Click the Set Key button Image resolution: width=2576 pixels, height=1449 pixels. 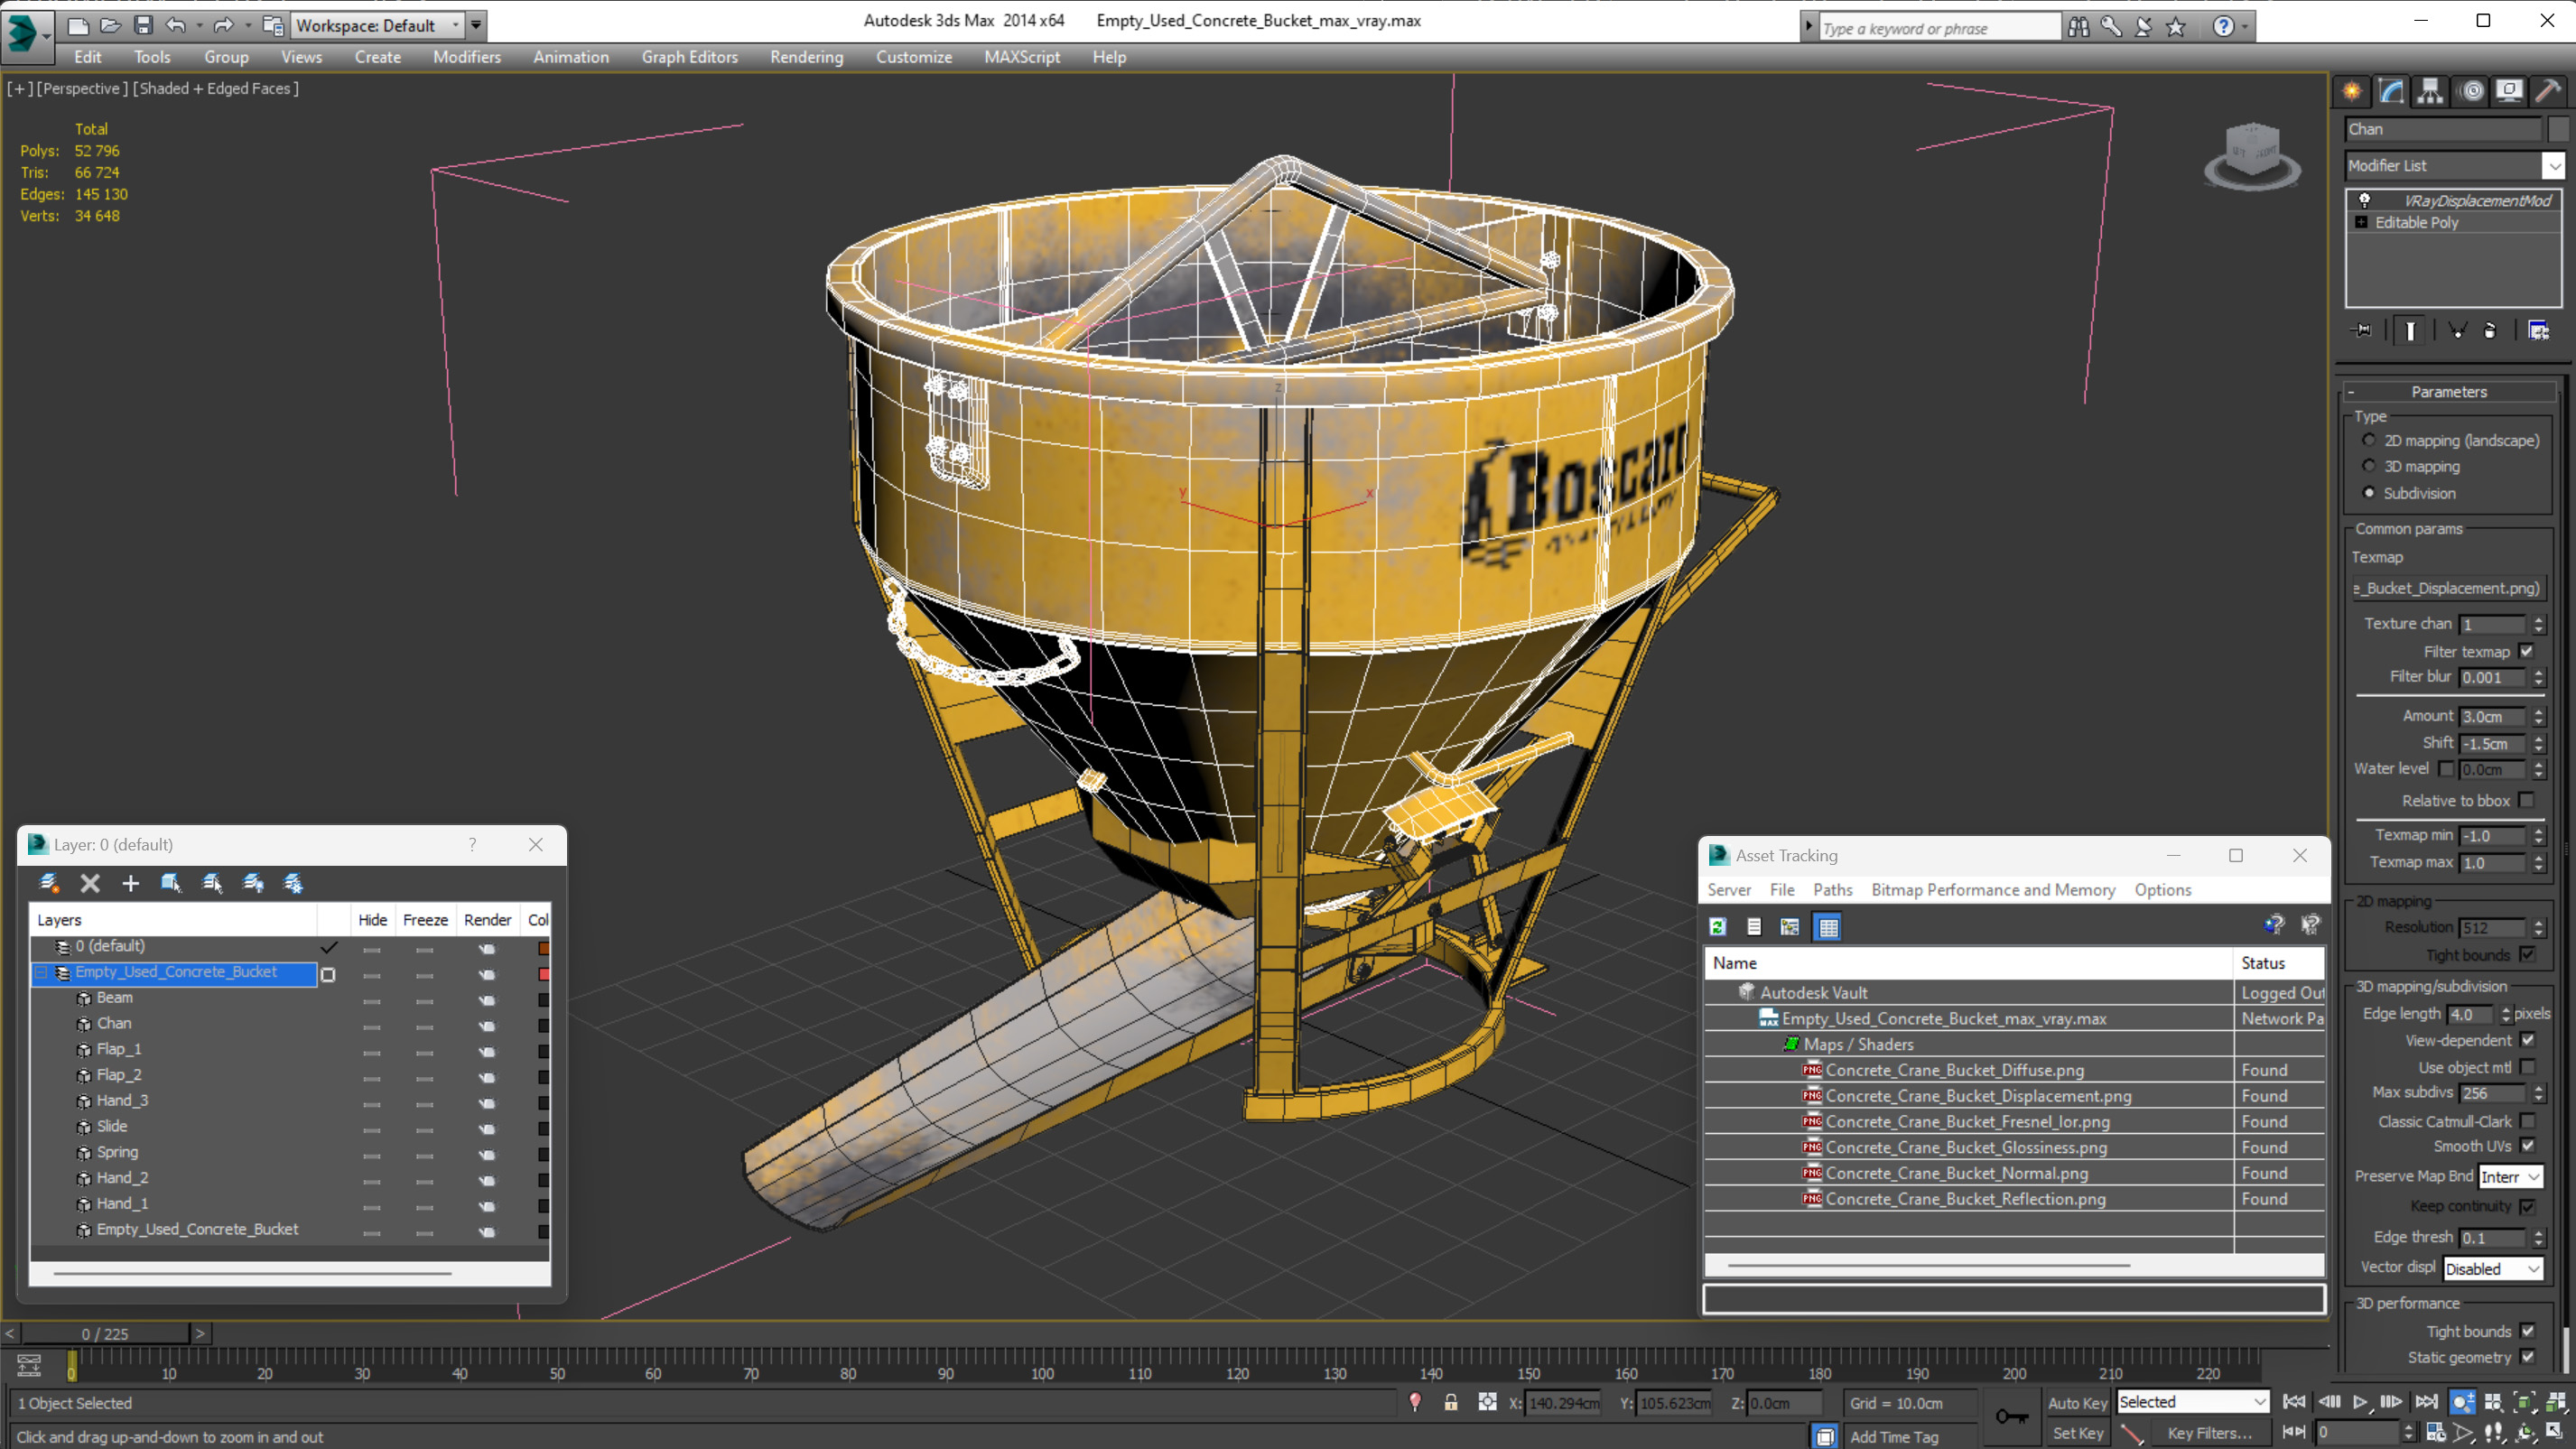tap(2077, 1433)
